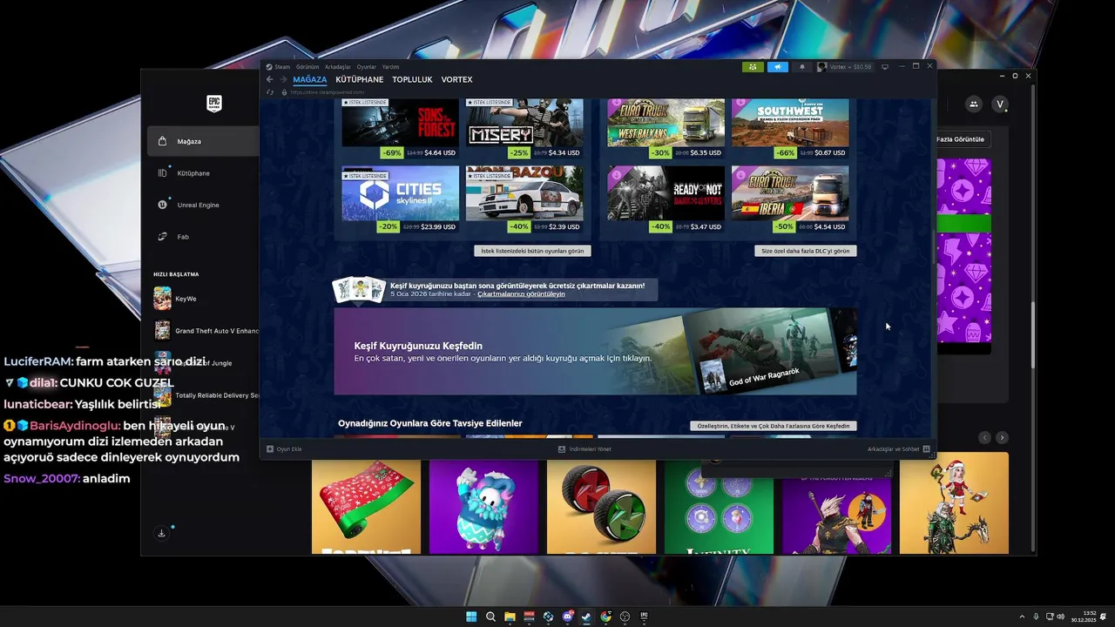1115x627 pixels.
Task: Reload the Steam store page
Action: [x=270, y=91]
